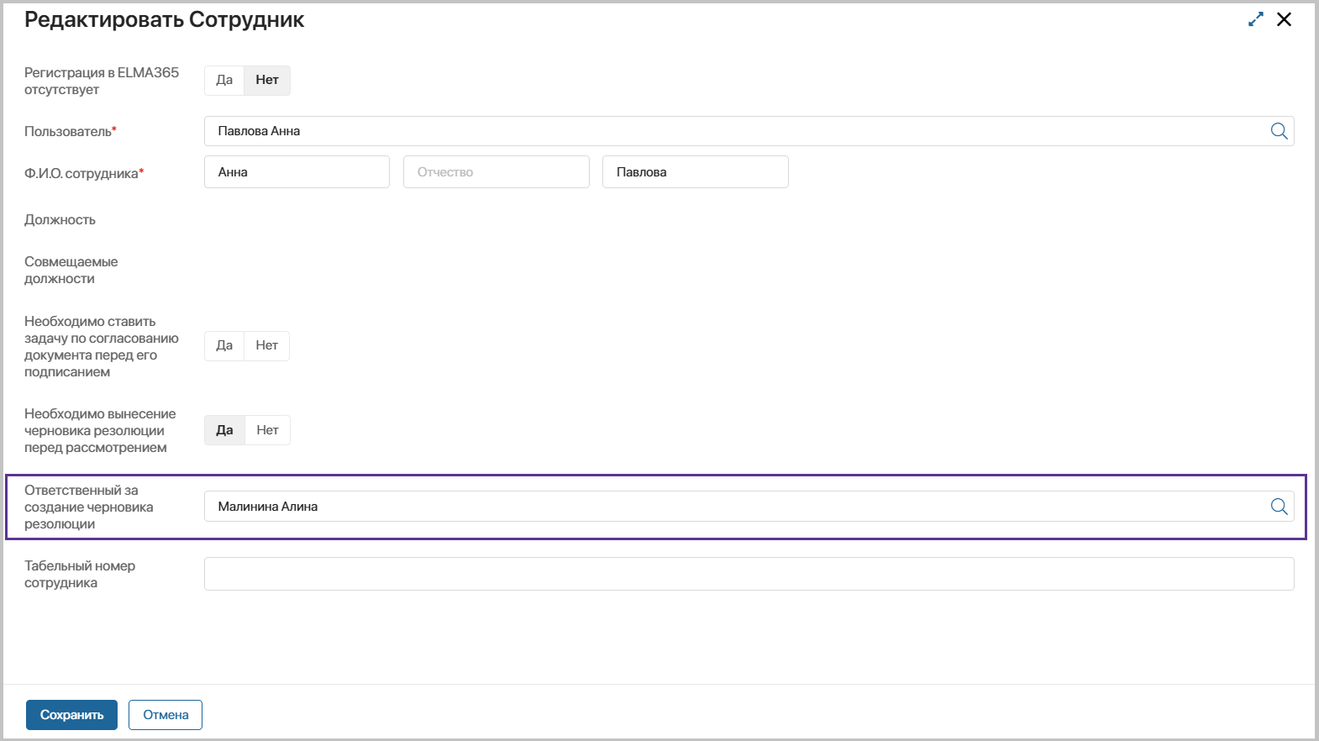The width and height of the screenshot is (1319, 741).
Task: Close the Редактировать Сотрудник dialog
Action: [x=1284, y=19]
